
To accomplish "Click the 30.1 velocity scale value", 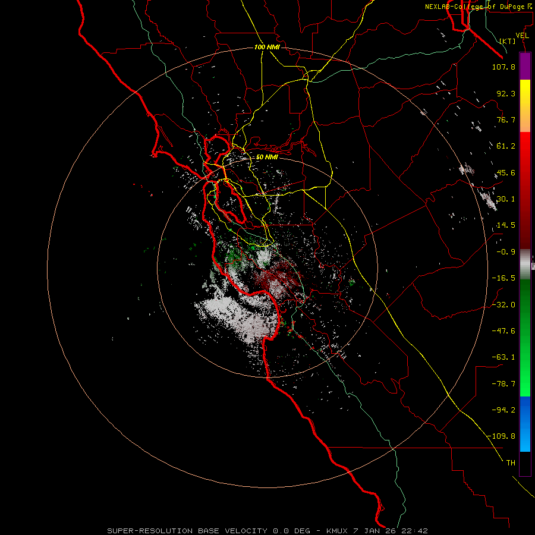I will click(506, 199).
